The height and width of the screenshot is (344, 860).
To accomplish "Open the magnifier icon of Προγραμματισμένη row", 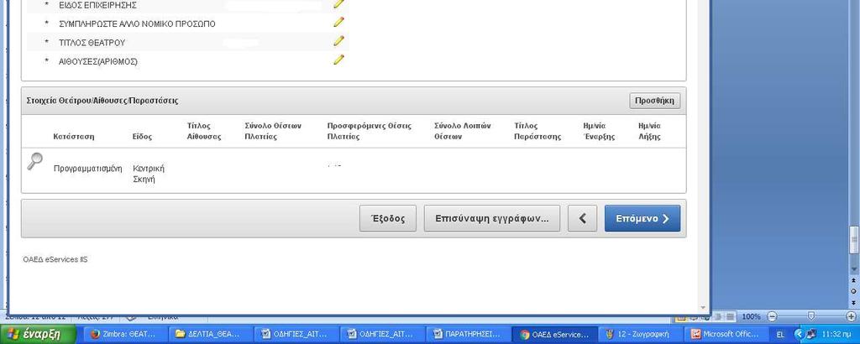I will coord(34,161).
